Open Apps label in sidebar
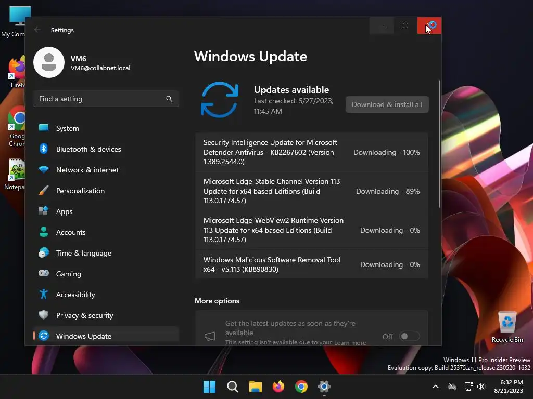Viewport: 533px width, 399px height. click(x=64, y=212)
